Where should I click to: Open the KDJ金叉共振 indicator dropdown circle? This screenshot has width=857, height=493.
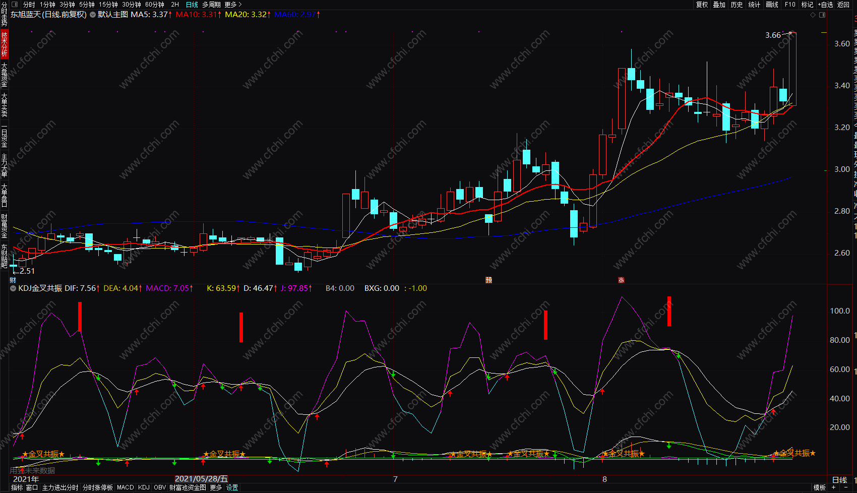click(13, 288)
